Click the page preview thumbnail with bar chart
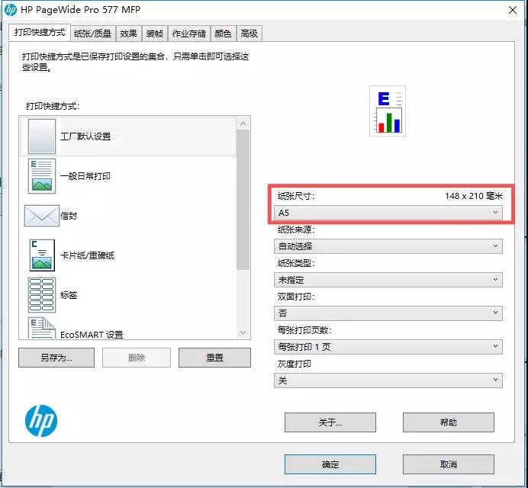This screenshot has width=528, height=488. coord(388,111)
